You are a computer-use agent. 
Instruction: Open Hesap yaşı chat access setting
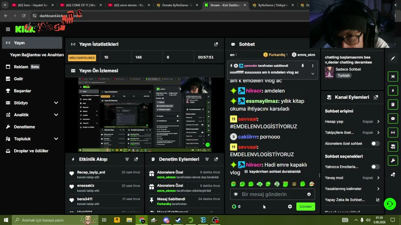coord(352,122)
